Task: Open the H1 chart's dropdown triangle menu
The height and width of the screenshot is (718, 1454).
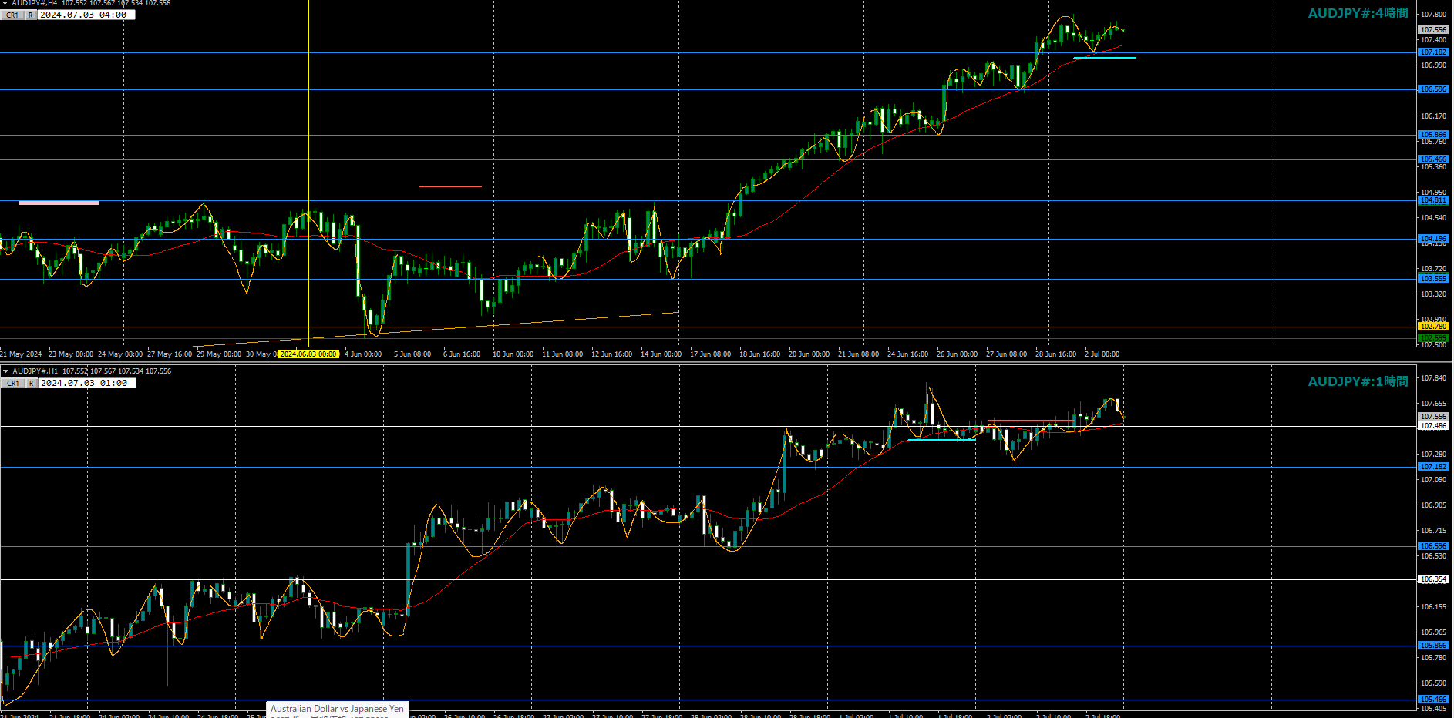Action: point(5,371)
